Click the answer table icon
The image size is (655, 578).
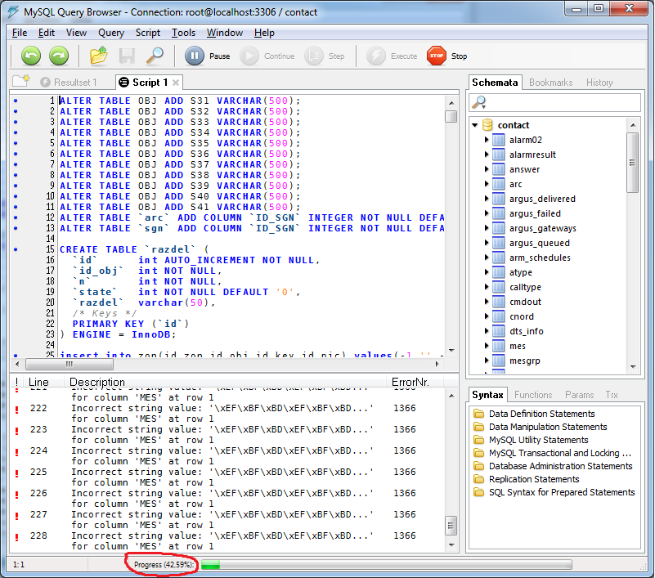[498, 169]
